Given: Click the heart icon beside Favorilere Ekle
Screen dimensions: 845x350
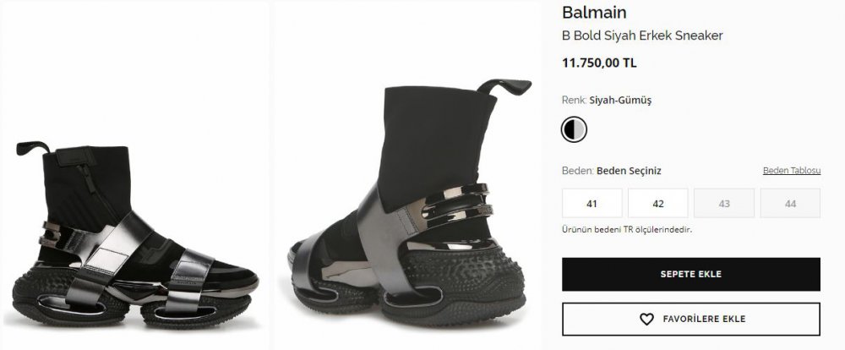Looking at the screenshot, I should click(x=646, y=320).
